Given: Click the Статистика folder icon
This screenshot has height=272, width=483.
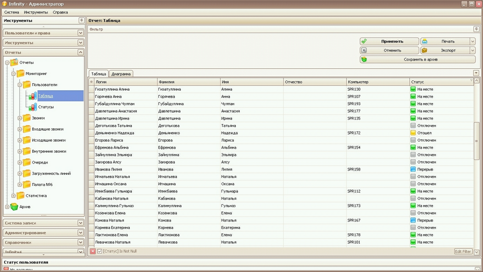Looking at the screenshot, I should pyautogui.click(x=20, y=196).
